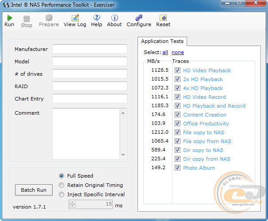268x221 pixels.
Task: Open the About info icon
Action: coord(115,18)
